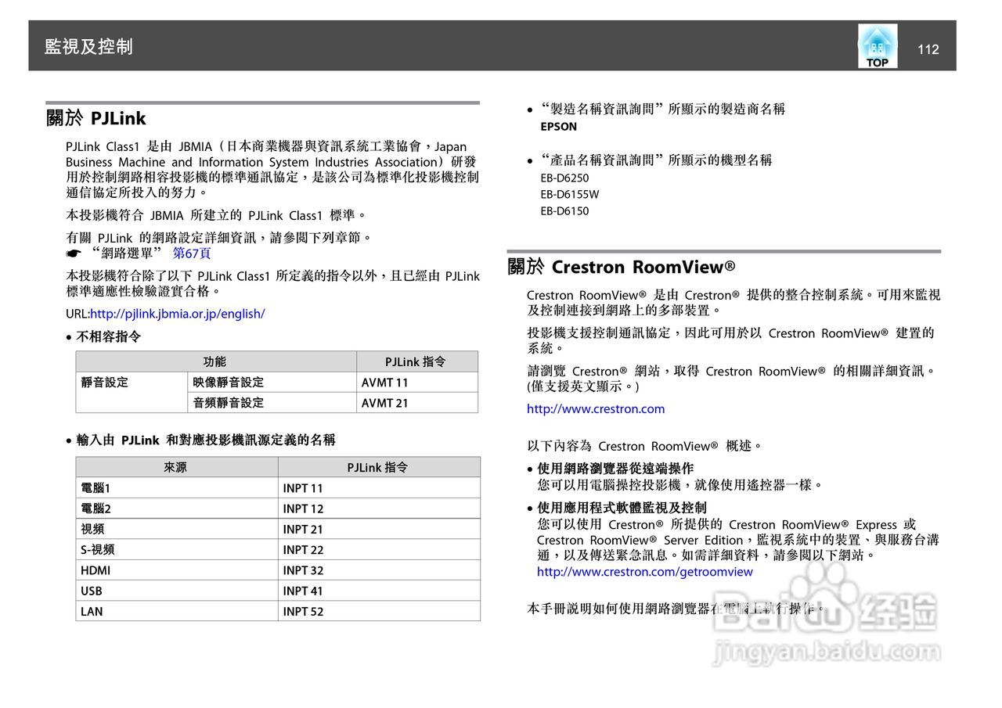The width and height of the screenshot is (1002, 708).
Task: Click the INPT 41 command cell
Action: point(379,591)
